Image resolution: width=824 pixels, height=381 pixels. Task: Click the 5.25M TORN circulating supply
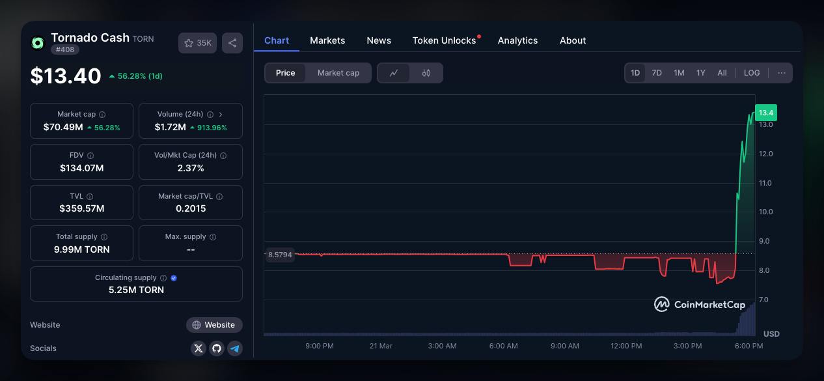click(x=136, y=290)
